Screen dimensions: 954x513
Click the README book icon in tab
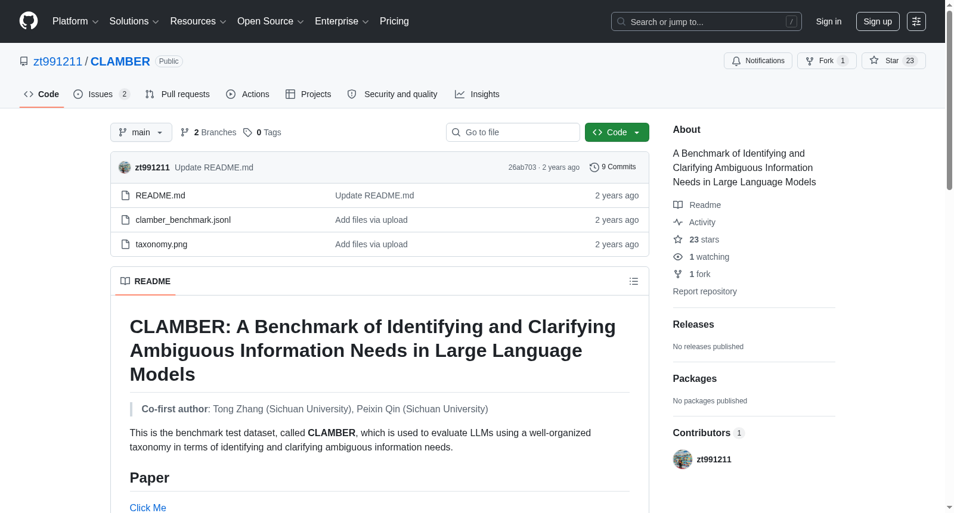coord(125,281)
